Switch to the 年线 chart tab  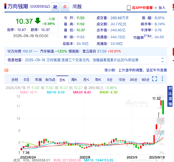click(x=38, y=80)
